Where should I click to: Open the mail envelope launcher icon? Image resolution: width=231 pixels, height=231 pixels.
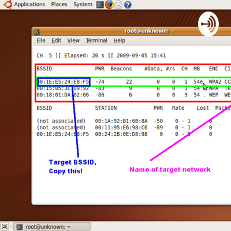118,5
